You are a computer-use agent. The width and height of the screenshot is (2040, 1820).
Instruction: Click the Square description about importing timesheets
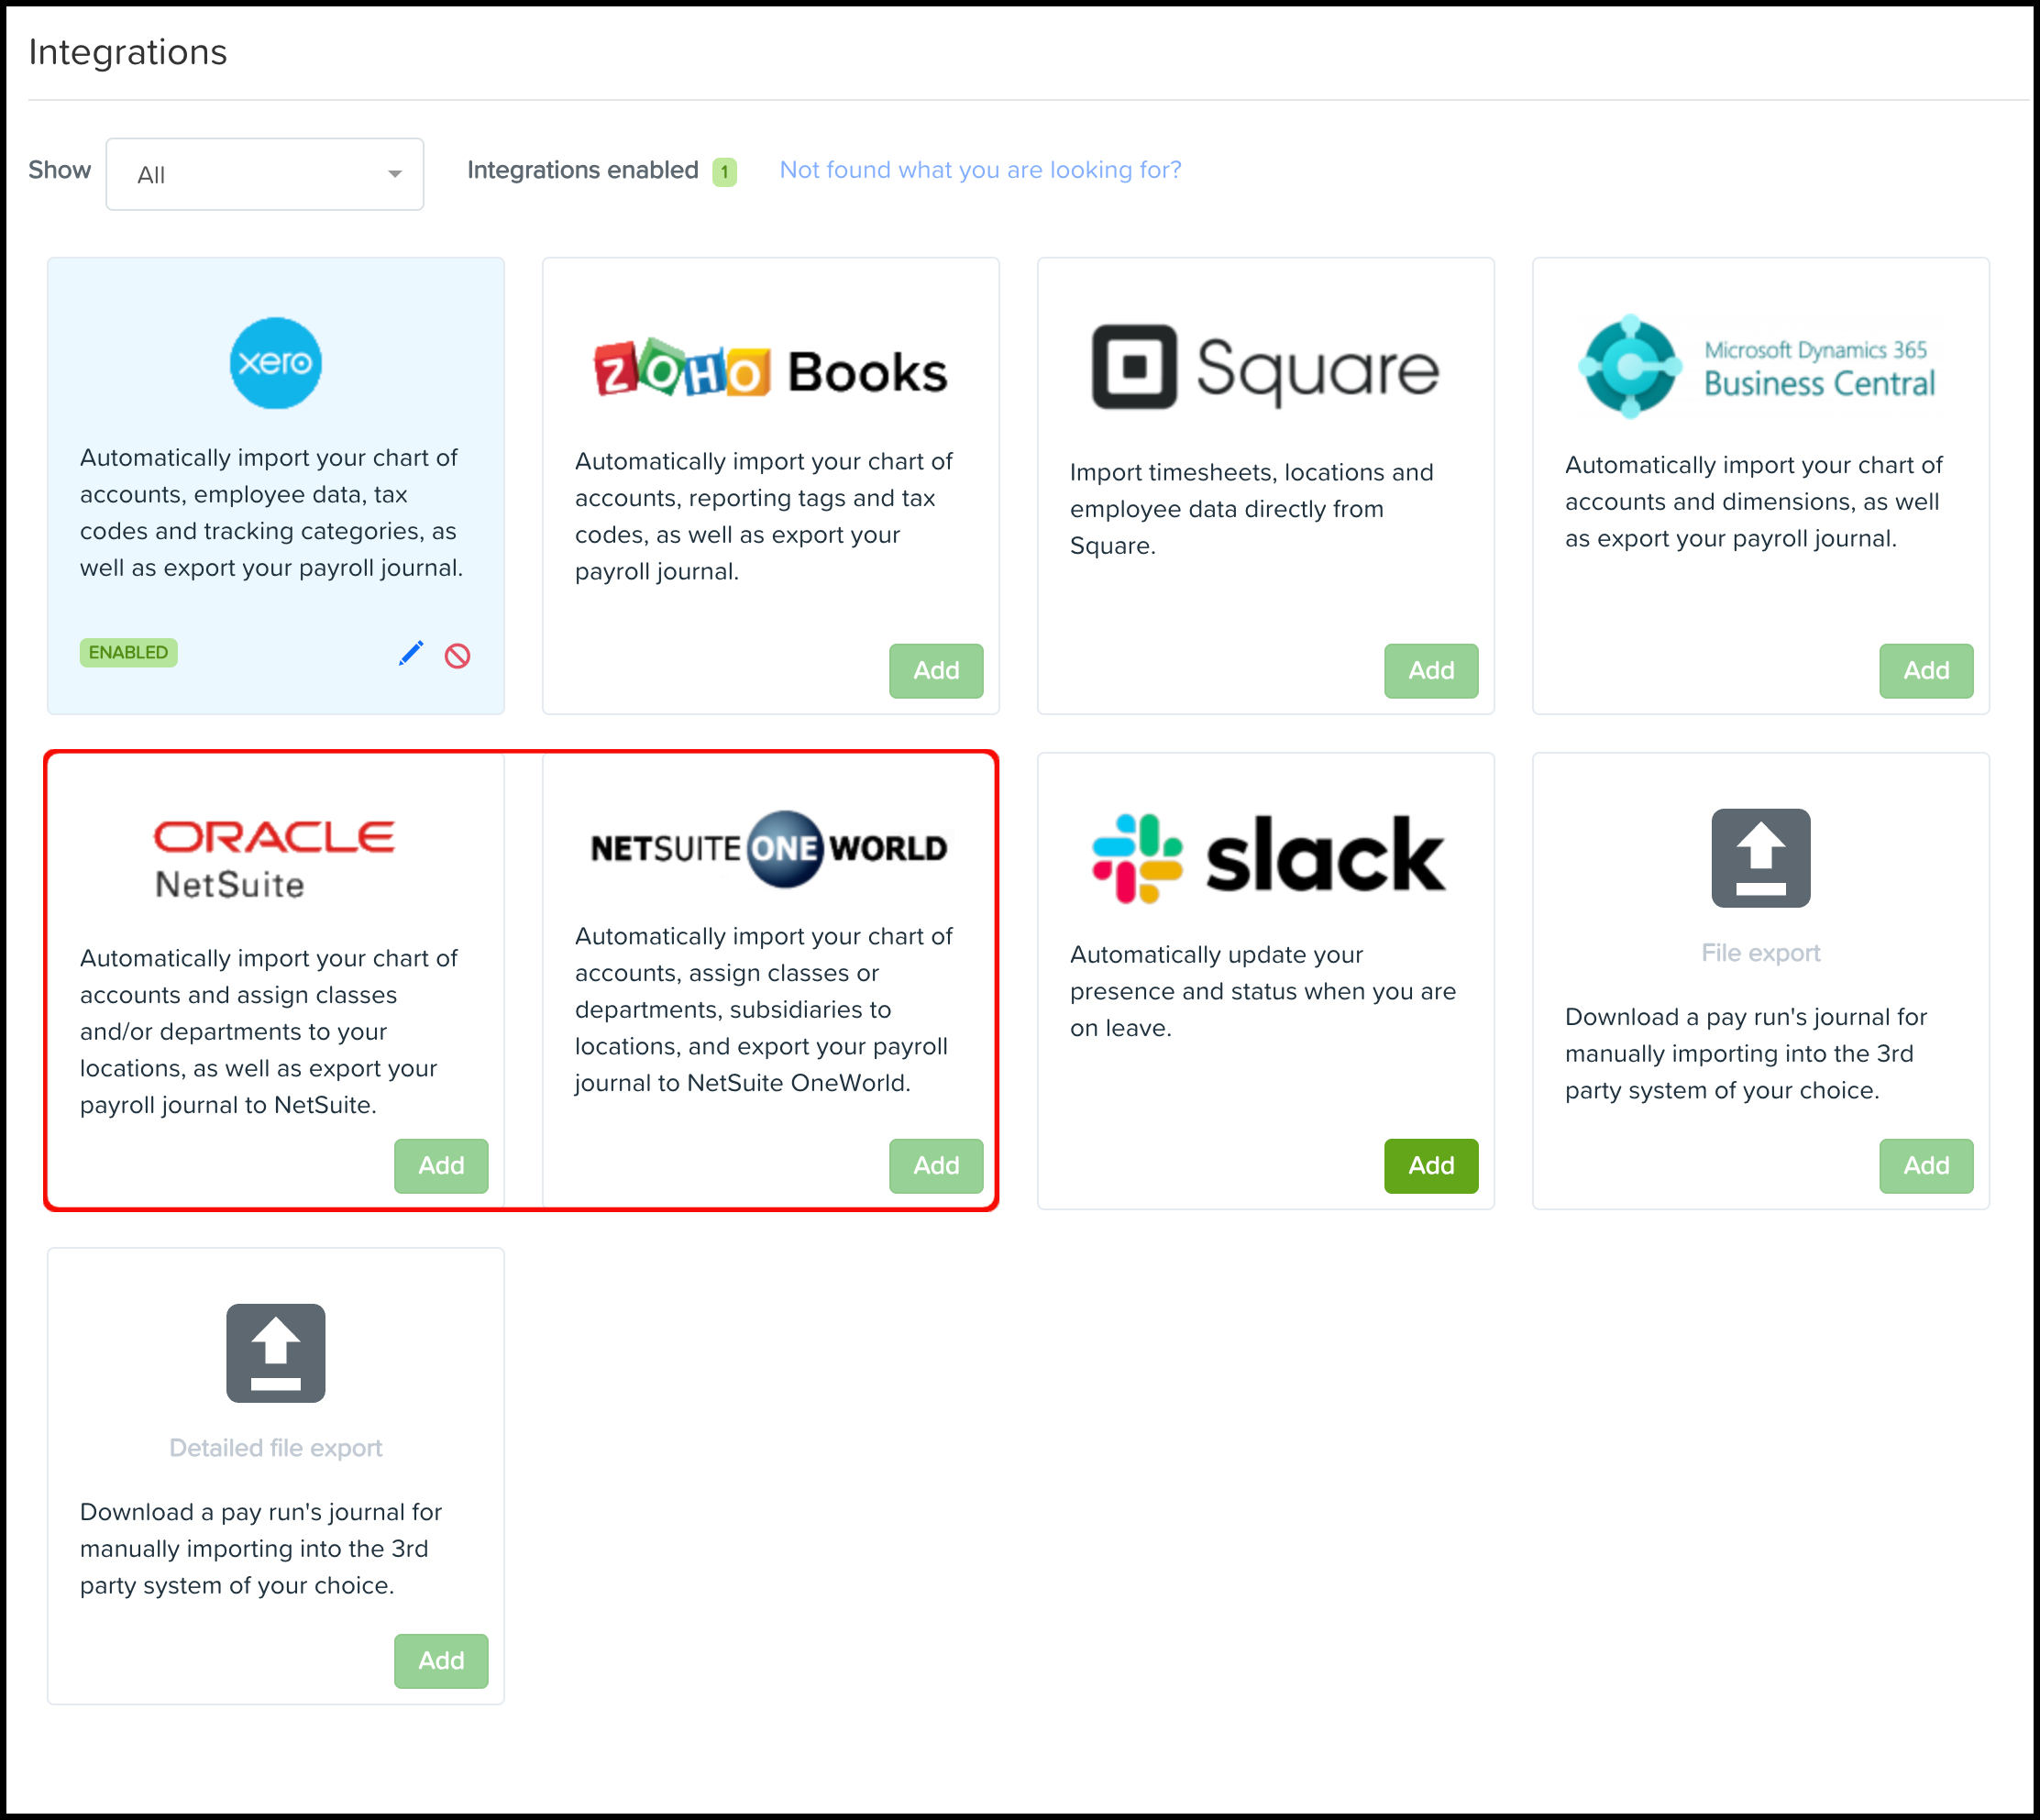pos(1251,509)
